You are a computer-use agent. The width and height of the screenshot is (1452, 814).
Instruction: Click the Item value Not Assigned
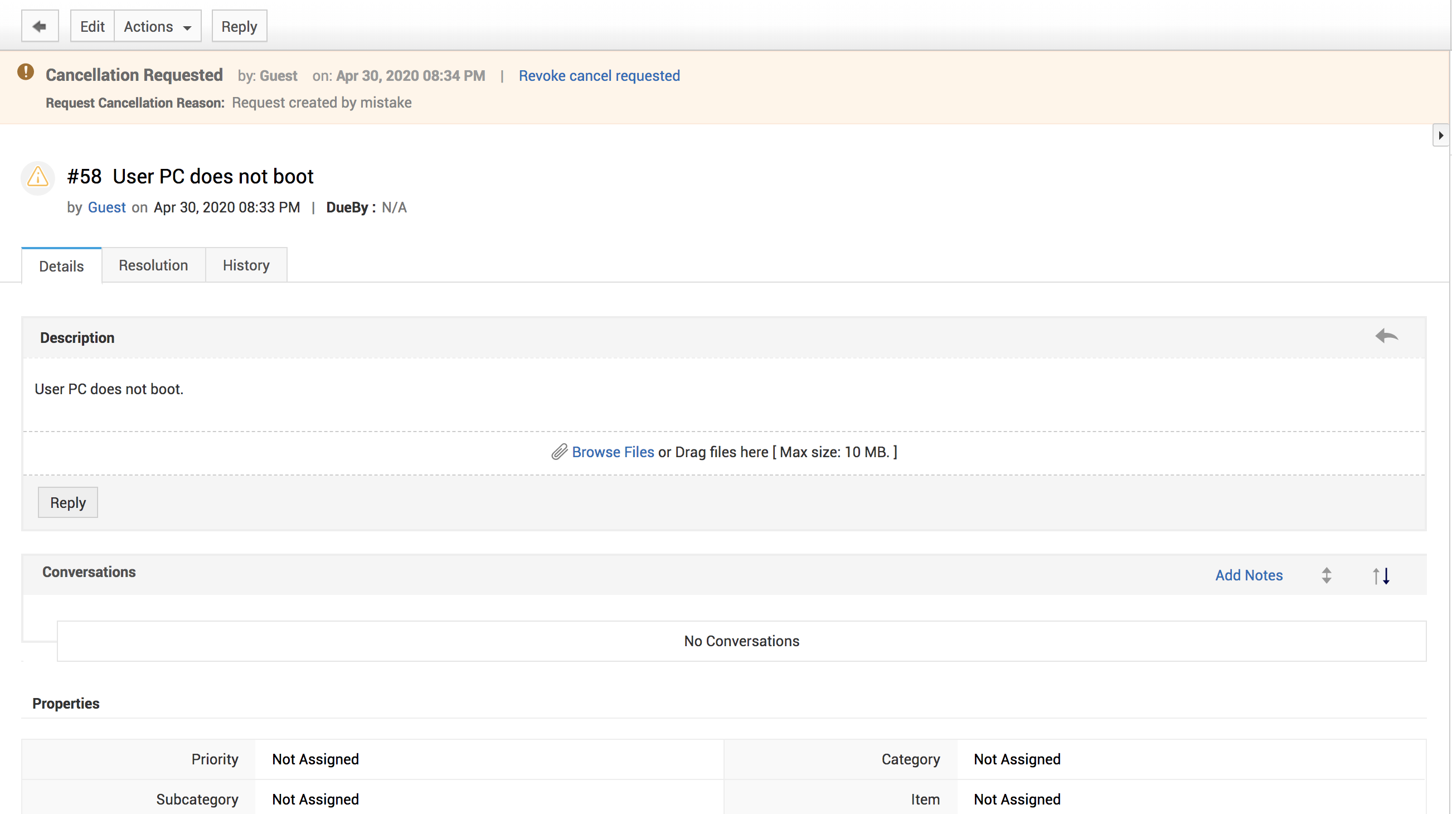pos(1017,799)
